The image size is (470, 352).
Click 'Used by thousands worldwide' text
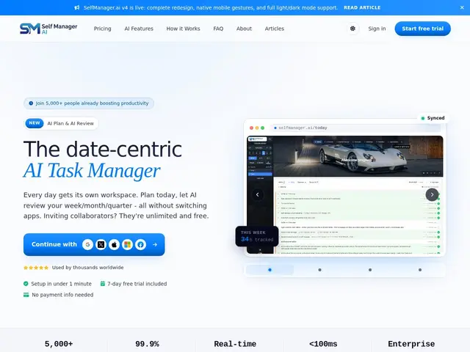click(x=87, y=268)
